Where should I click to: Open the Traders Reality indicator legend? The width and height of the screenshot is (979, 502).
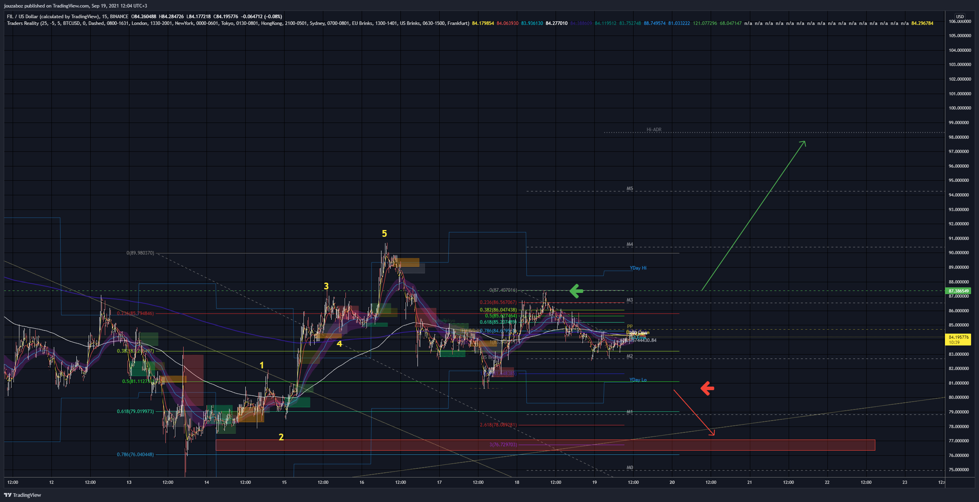coord(238,23)
